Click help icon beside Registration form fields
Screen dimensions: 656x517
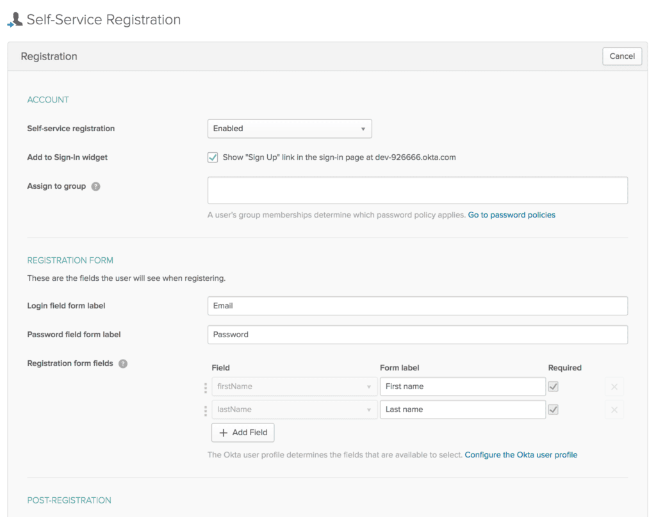tap(123, 363)
